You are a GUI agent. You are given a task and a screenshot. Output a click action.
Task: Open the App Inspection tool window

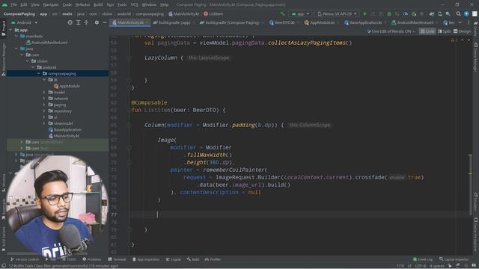tap(146, 259)
